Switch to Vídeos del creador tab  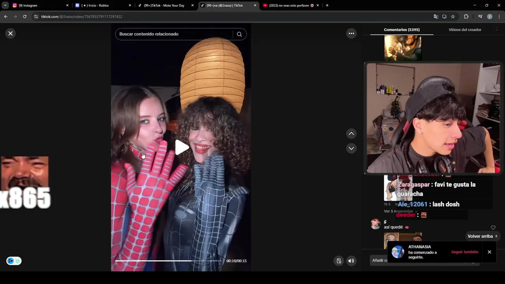tap(465, 30)
